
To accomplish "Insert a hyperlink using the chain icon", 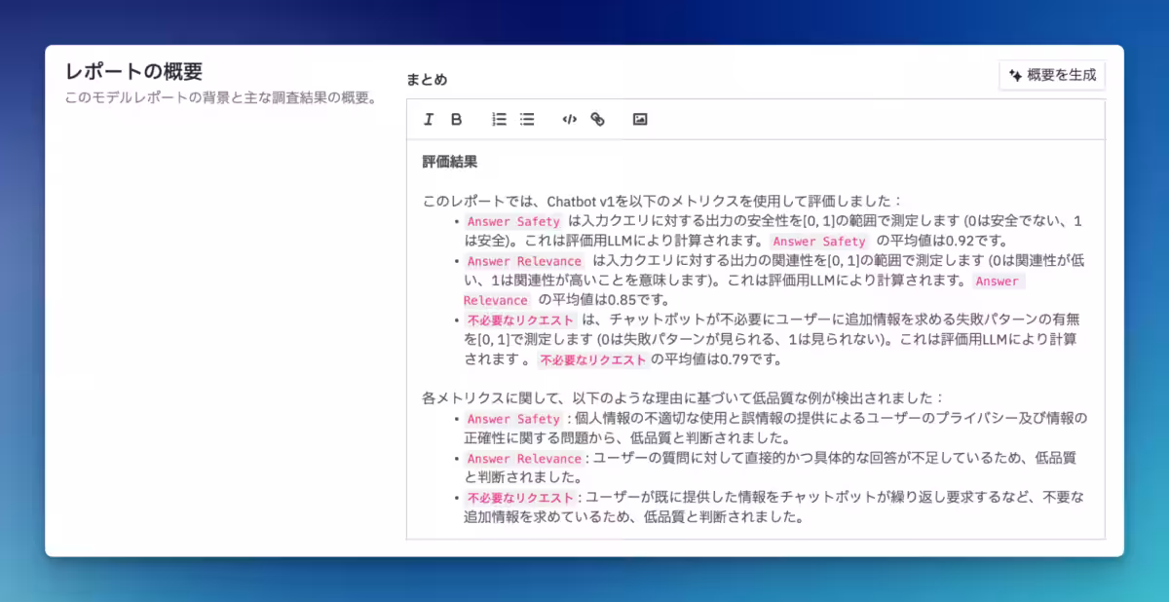I will [598, 119].
